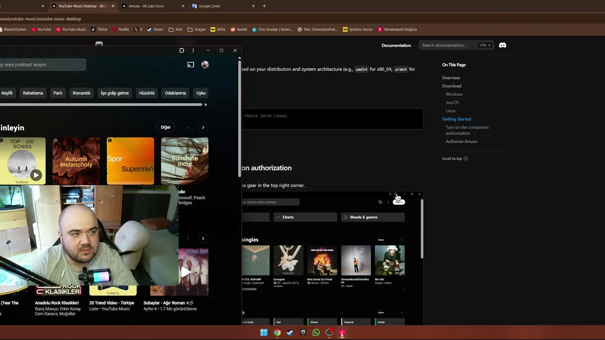The width and height of the screenshot is (605, 340).
Task: Open the three-dot menu in app titlebar
Action: pyautogui.click(x=193, y=51)
